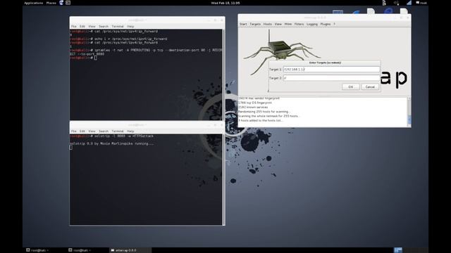Launch terminal from top panel icon

68,3
